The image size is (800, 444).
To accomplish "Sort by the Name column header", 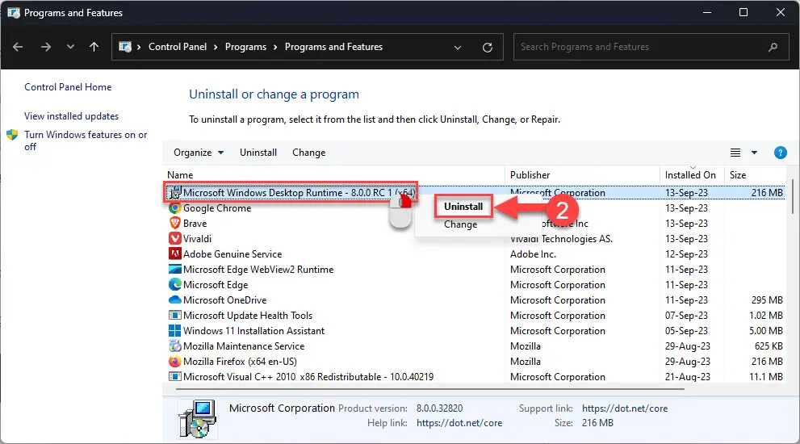I will 334,175.
